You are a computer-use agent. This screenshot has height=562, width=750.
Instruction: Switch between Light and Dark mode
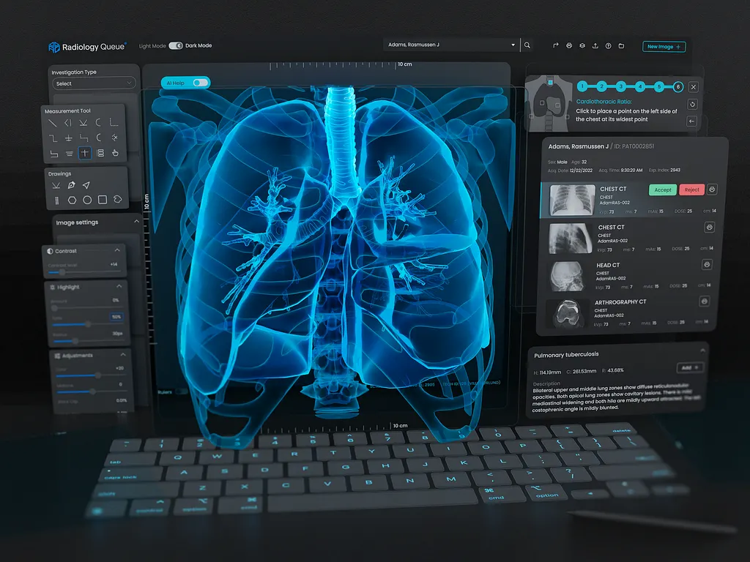(x=176, y=45)
